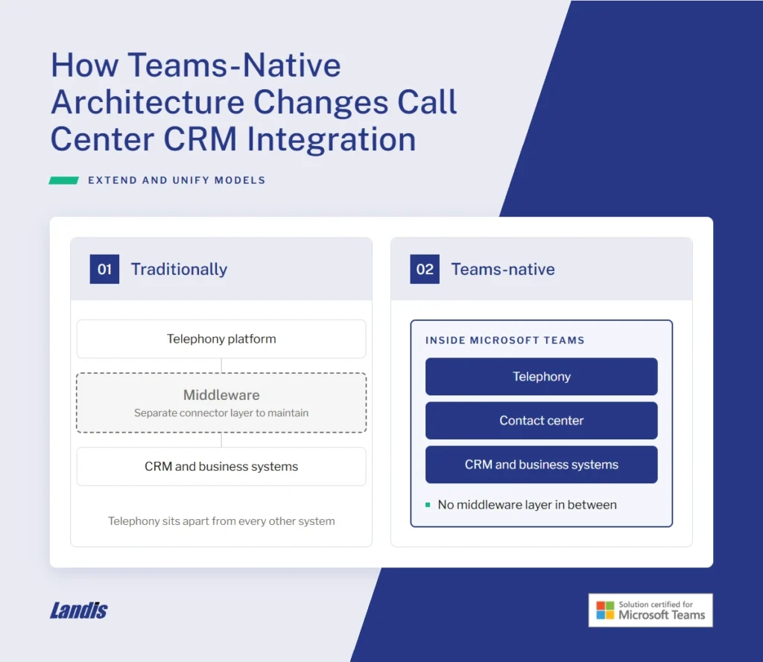Viewport: 763px width, 662px height.
Task: Click the Telephony sits apart caption
Action: pyautogui.click(x=221, y=521)
